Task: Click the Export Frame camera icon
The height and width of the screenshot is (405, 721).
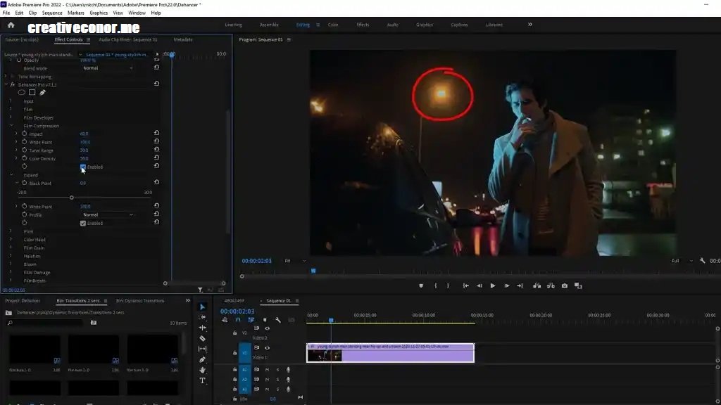Action: (565, 285)
